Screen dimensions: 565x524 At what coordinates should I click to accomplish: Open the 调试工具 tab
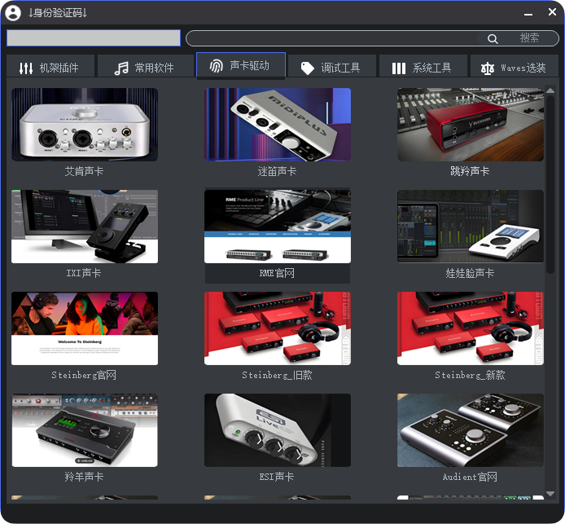(332, 66)
